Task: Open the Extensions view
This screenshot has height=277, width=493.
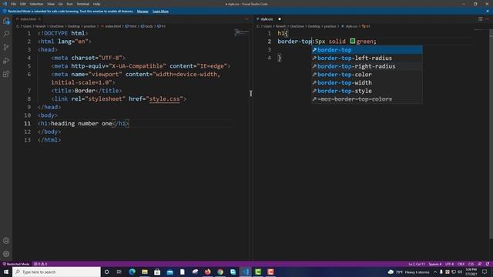Action: [x=6, y=74]
